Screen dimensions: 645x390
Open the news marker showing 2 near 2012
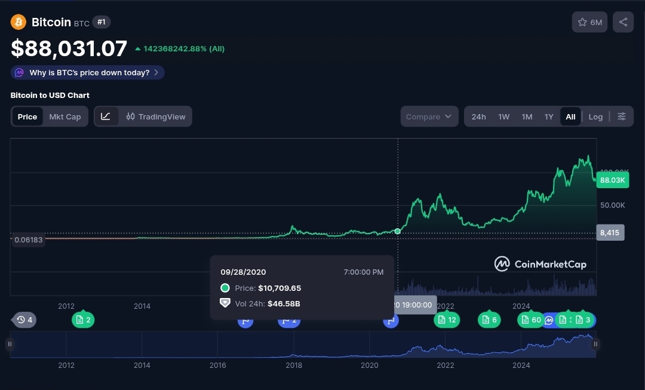(83, 320)
